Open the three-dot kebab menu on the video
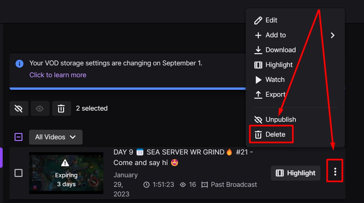 335,171
